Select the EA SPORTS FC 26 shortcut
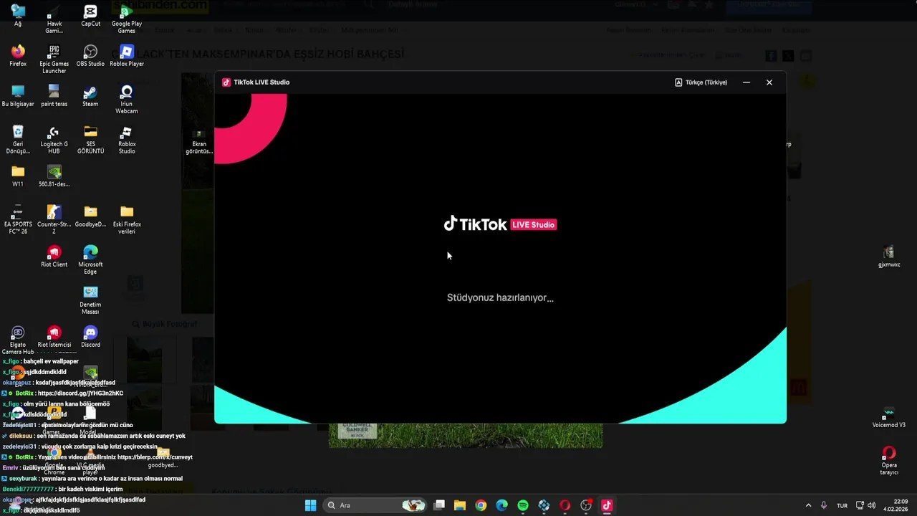 pos(18,220)
